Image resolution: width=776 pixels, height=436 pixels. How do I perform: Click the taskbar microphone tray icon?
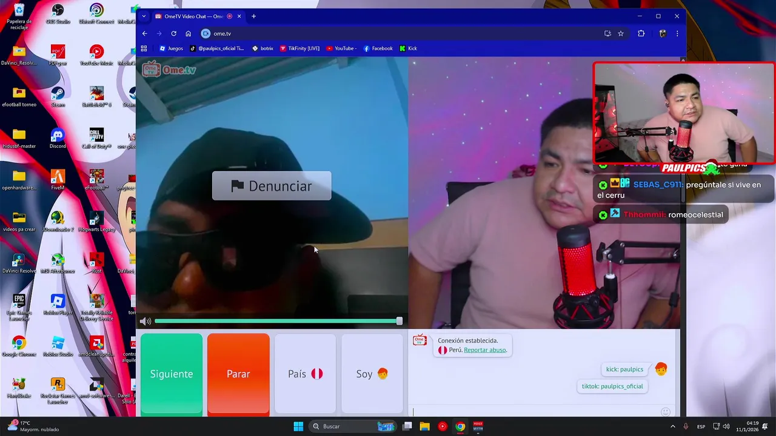click(686, 426)
